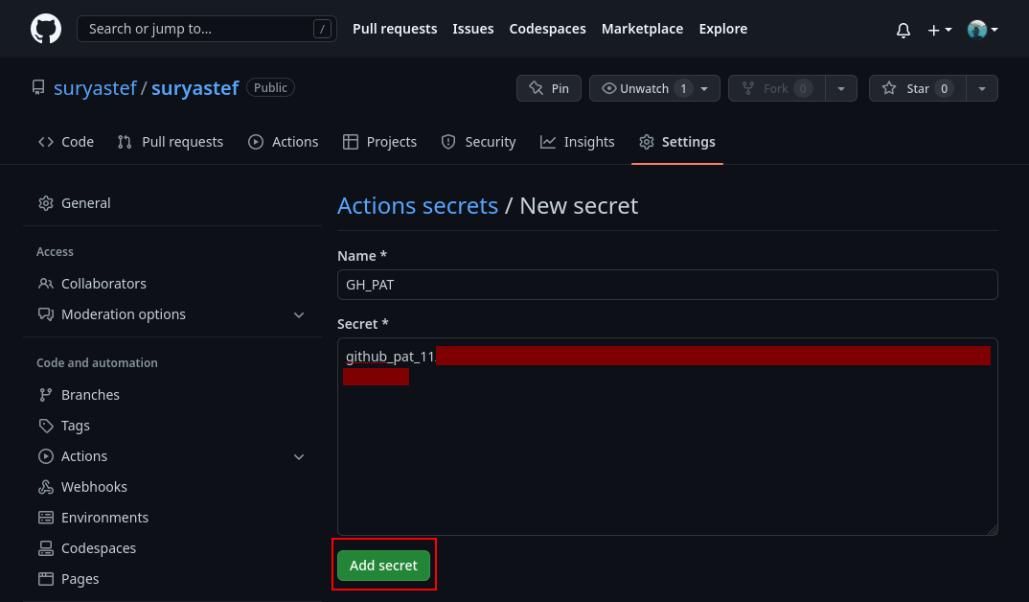This screenshot has width=1029, height=602.
Task: Click the Projects table icon
Action: (351, 142)
